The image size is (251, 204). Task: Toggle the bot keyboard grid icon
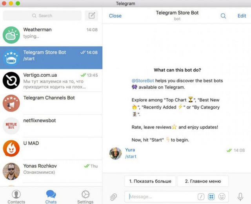point(211,197)
